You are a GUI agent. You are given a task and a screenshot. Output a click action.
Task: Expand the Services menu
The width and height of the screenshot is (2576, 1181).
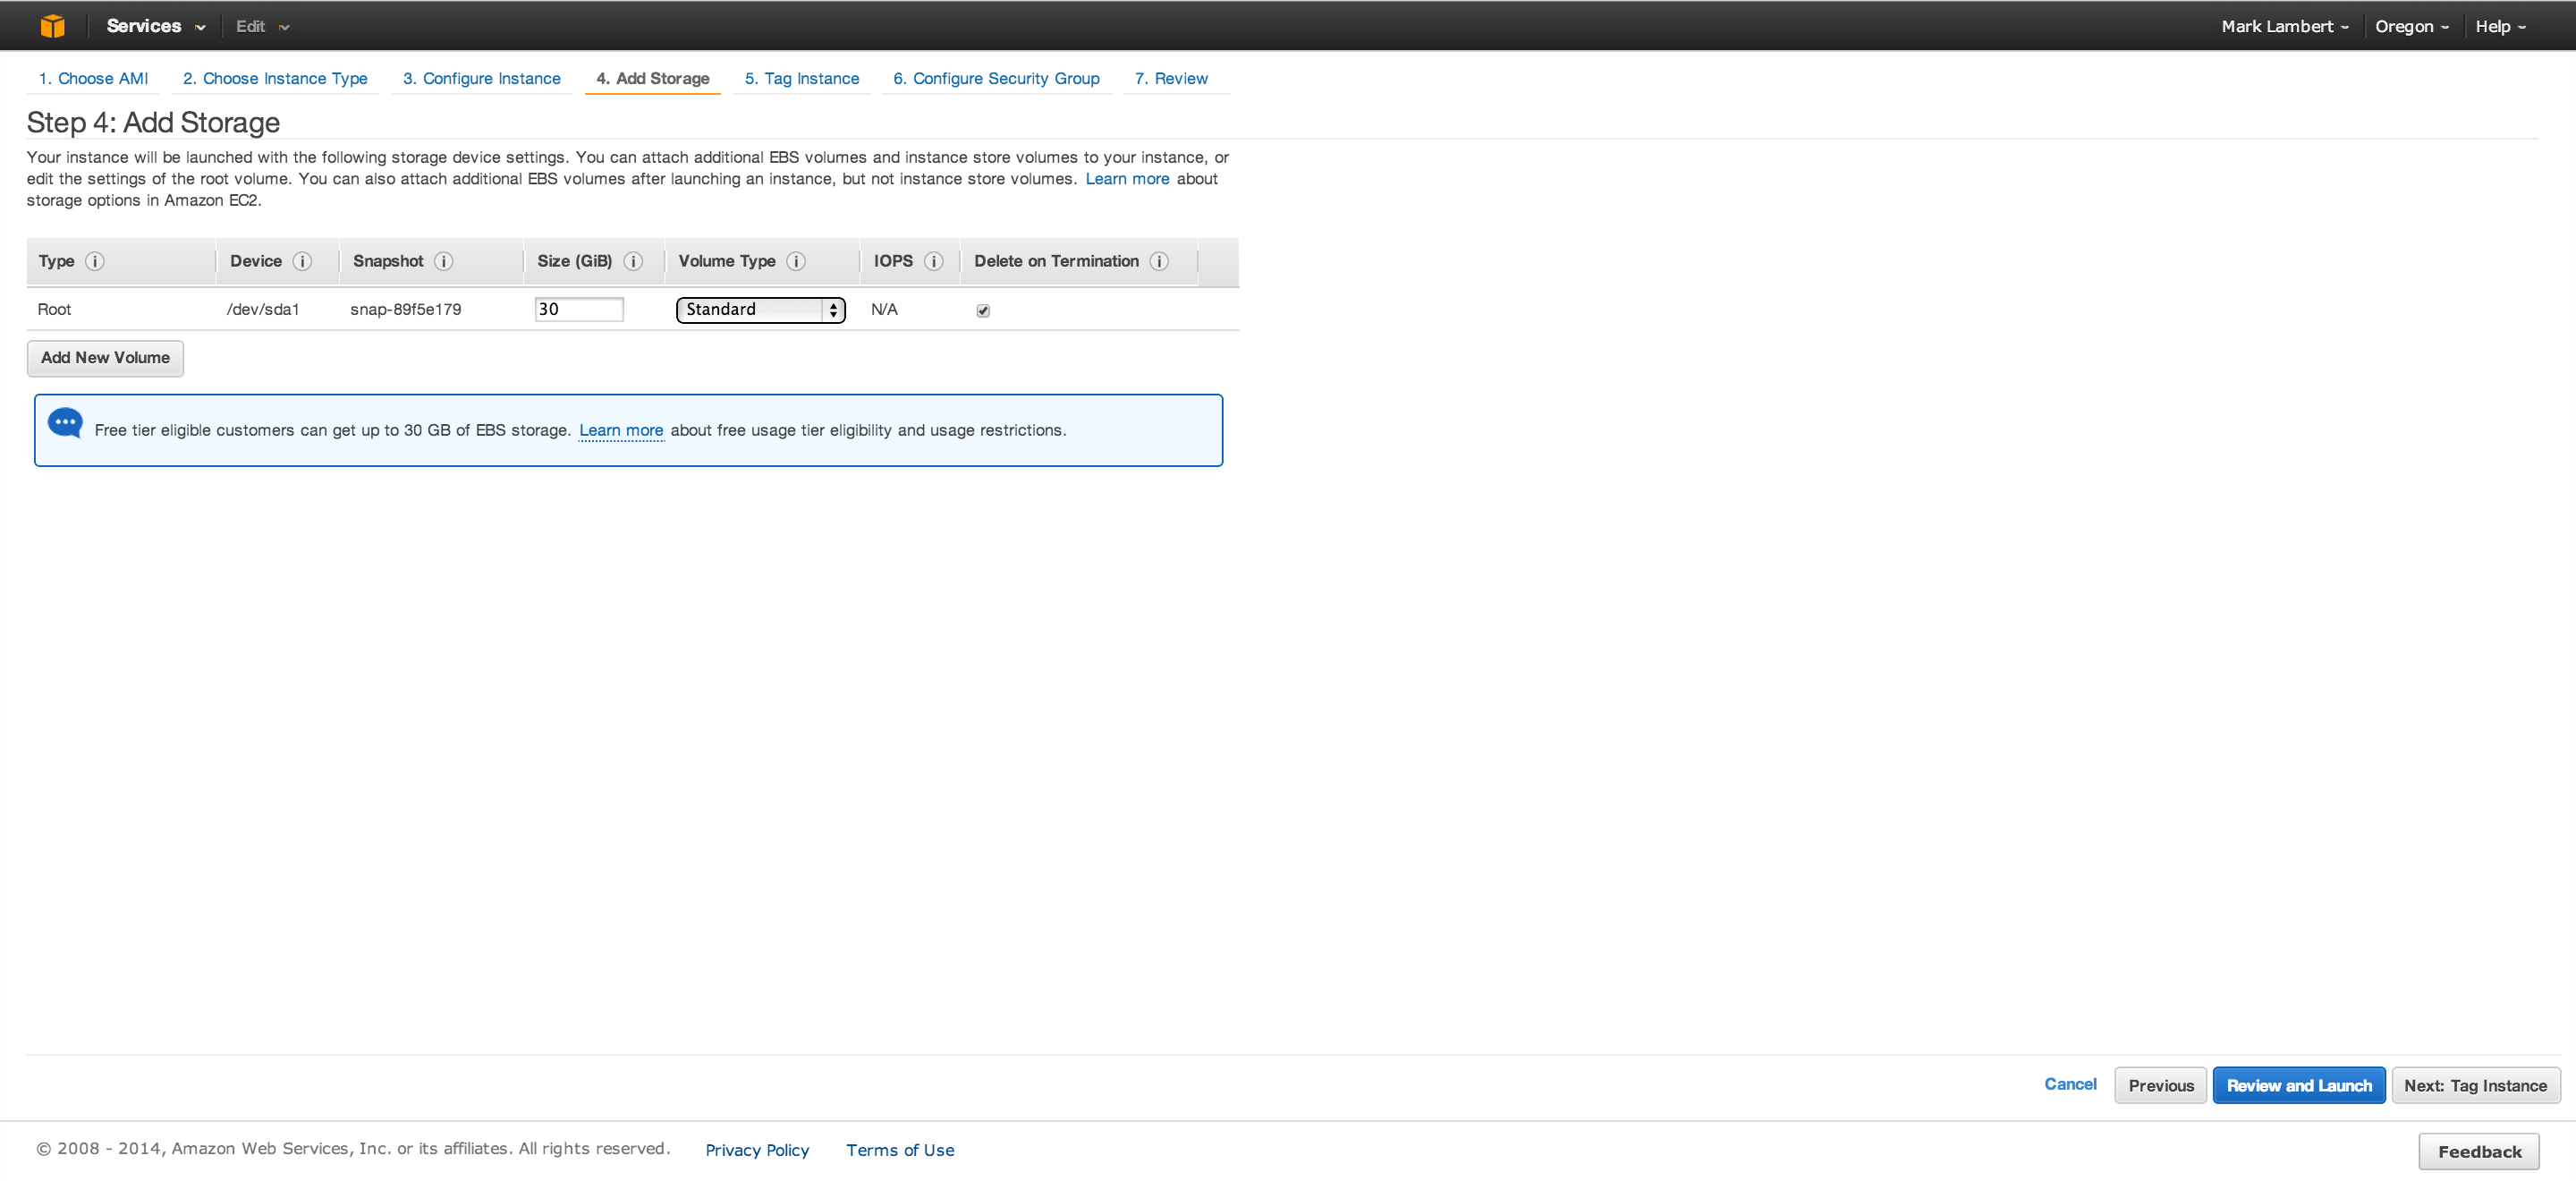[x=155, y=26]
